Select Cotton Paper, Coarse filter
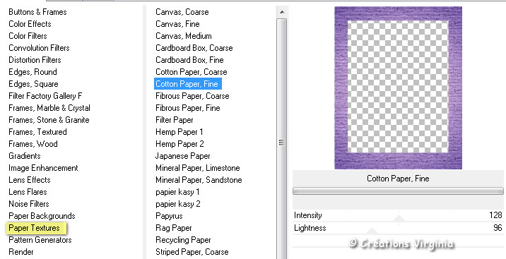The image size is (506, 259). (191, 72)
